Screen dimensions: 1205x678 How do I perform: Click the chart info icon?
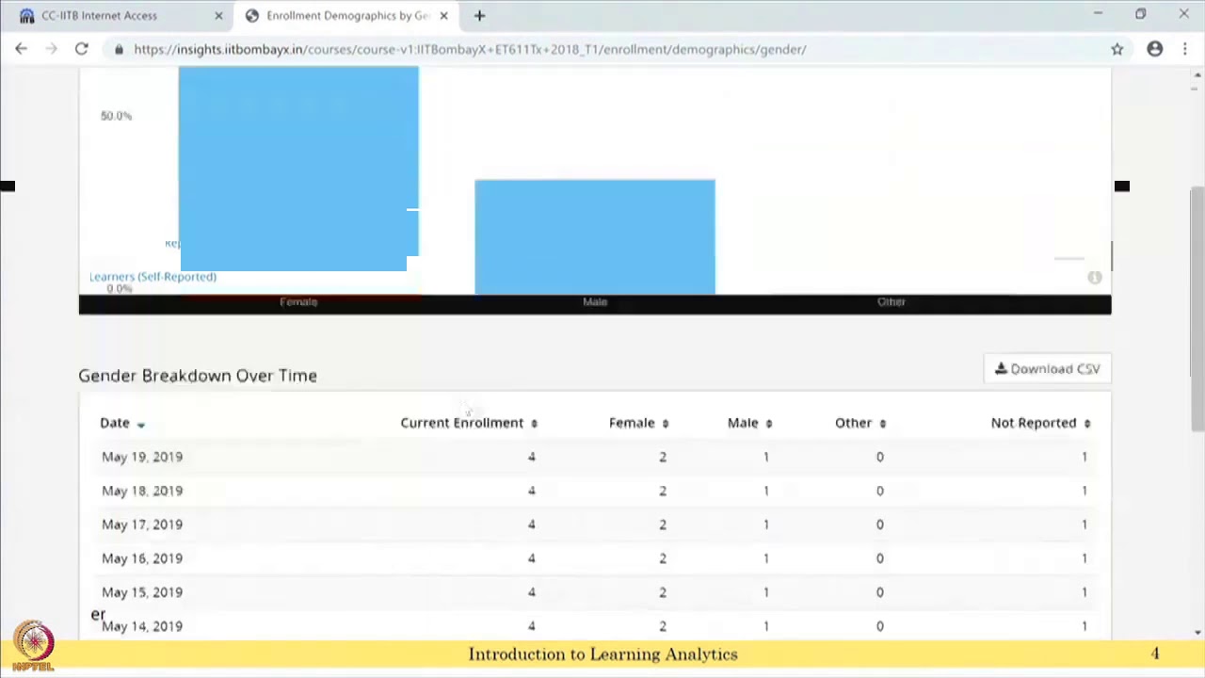[x=1095, y=277]
